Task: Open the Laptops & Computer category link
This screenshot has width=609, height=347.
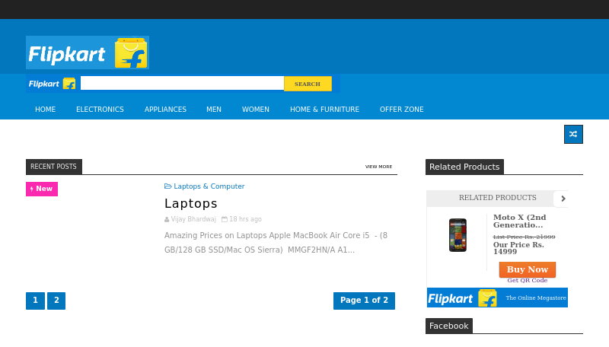Action: pyautogui.click(x=209, y=186)
